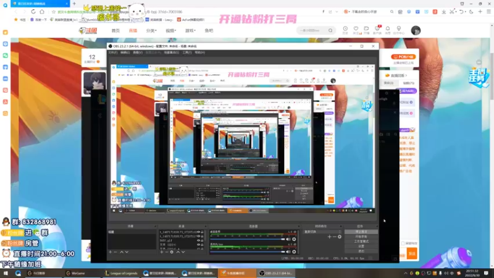Mute the mic/aux speaker icon

coord(288,252)
